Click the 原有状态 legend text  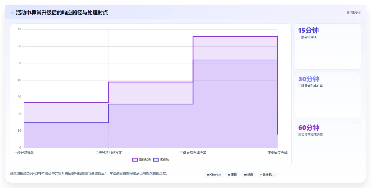tap(145, 160)
